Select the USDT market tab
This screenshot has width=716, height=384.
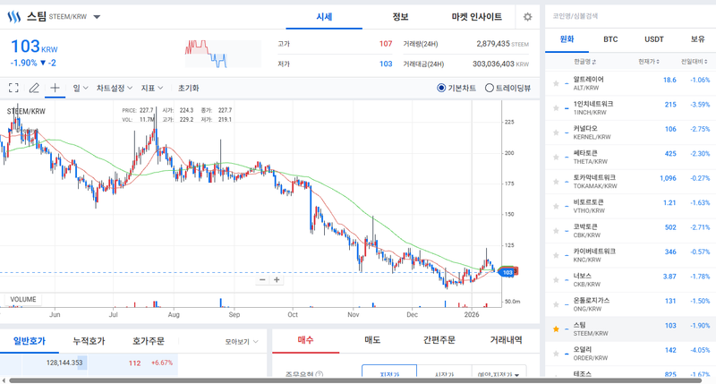(x=654, y=39)
